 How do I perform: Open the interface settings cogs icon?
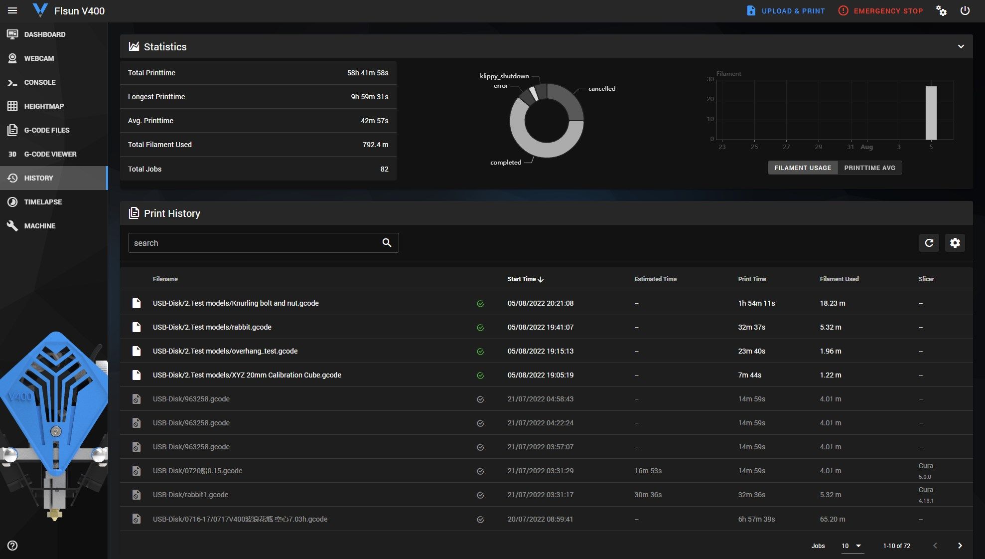pos(941,10)
